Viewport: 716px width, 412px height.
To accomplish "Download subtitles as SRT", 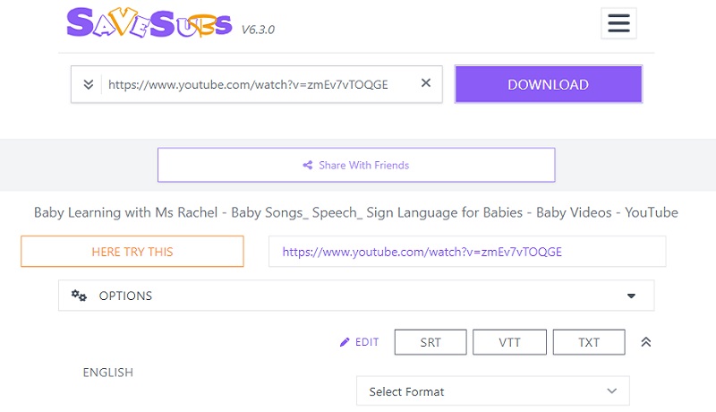I will pyautogui.click(x=430, y=342).
